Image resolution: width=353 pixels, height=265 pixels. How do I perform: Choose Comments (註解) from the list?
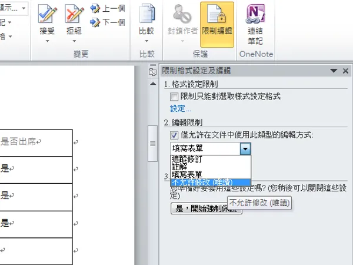click(211, 167)
